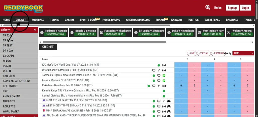
Task: Toggle the LIVE filter
Action: (x=192, y=53)
